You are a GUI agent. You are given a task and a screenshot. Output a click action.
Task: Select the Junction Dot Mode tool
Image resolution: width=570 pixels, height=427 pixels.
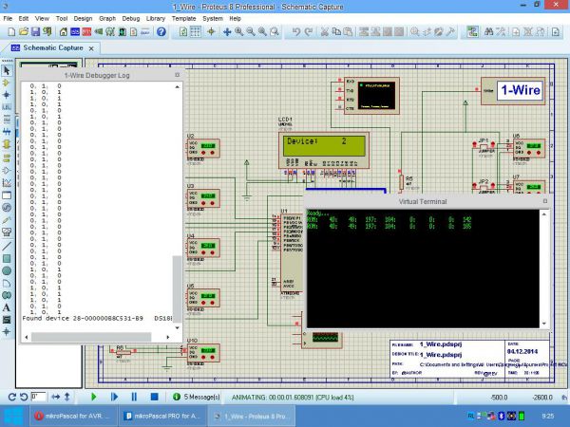pyautogui.click(x=7, y=95)
